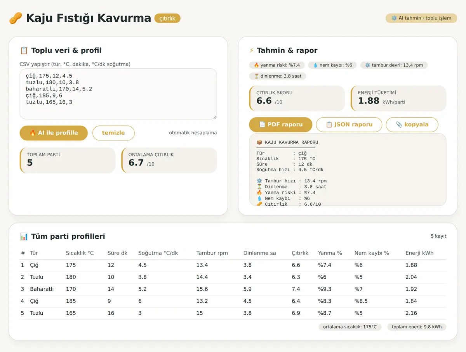Click the hourglass icon on the report's Dinlenme line

tap(259, 187)
